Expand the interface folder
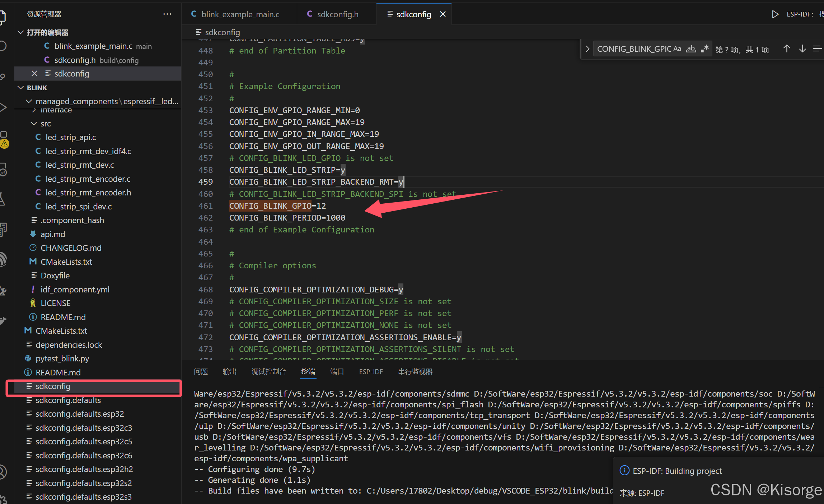This screenshot has height=504, width=824. [x=34, y=110]
